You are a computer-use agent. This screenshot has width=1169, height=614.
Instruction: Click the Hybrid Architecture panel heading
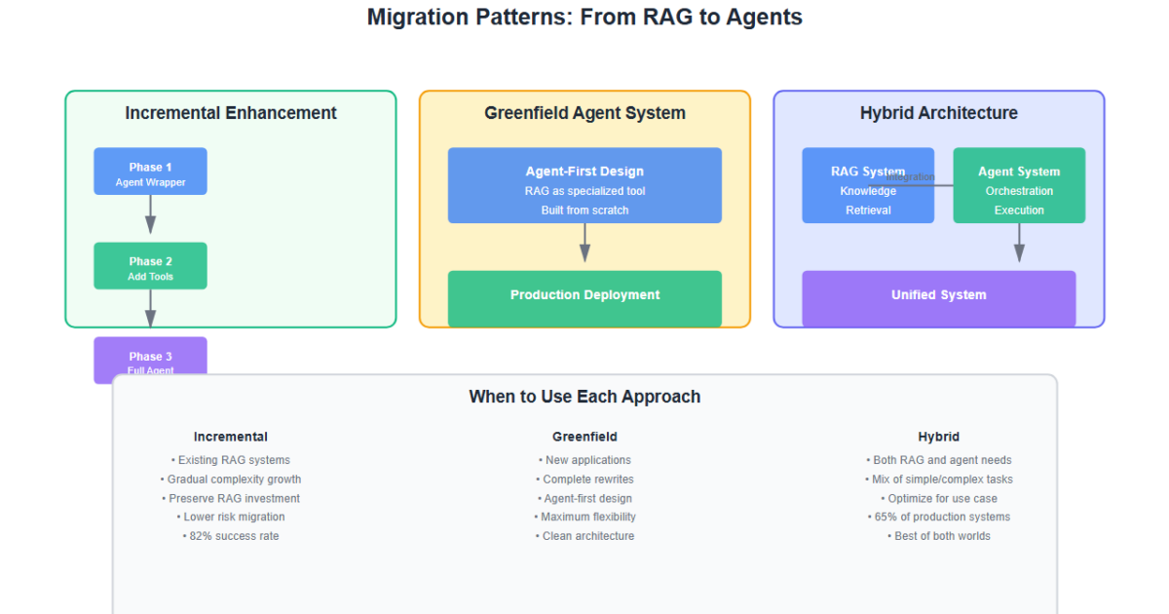938,113
